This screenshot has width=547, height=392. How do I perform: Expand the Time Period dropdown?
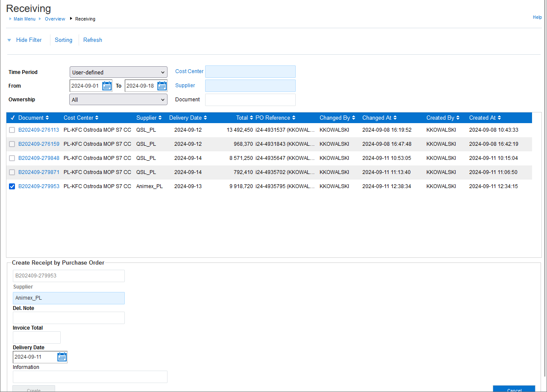point(118,72)
